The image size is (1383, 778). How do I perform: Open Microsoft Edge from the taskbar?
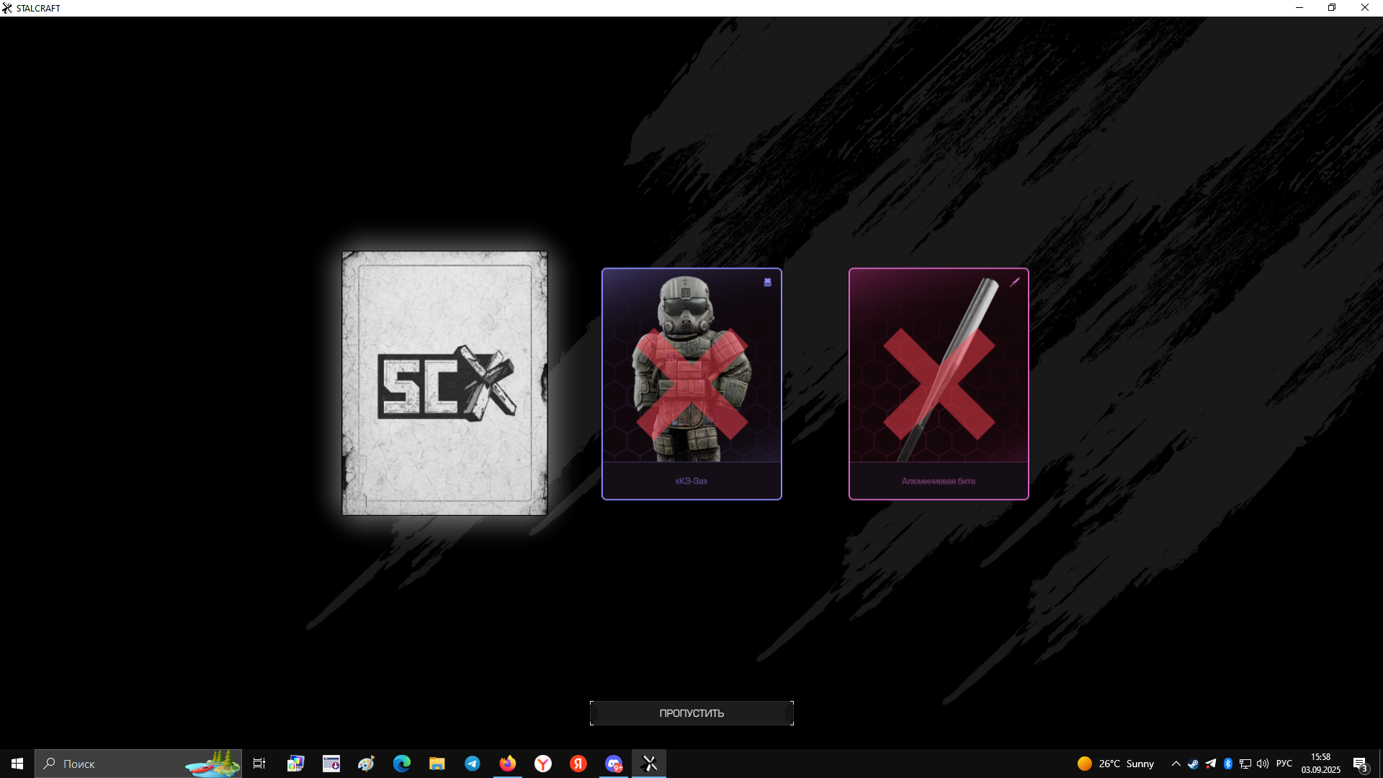401,764
